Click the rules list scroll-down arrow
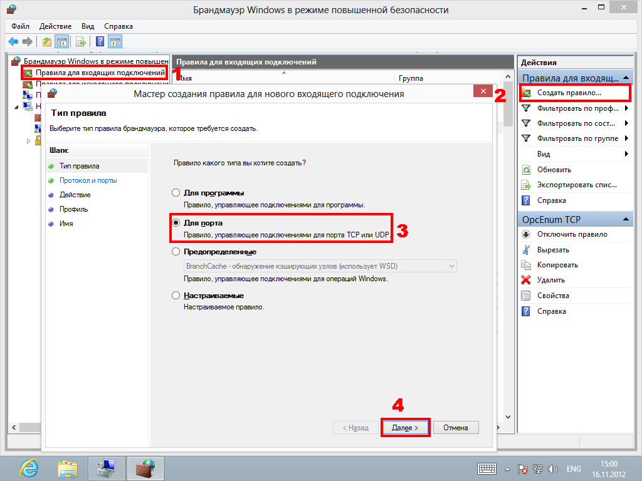The image size is (642, 481). [x=508, y=417]
